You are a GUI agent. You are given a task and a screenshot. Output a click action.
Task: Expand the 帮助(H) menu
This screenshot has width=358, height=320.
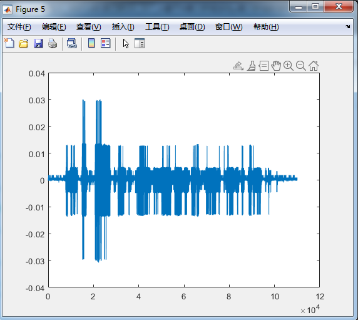pos(266,27)
